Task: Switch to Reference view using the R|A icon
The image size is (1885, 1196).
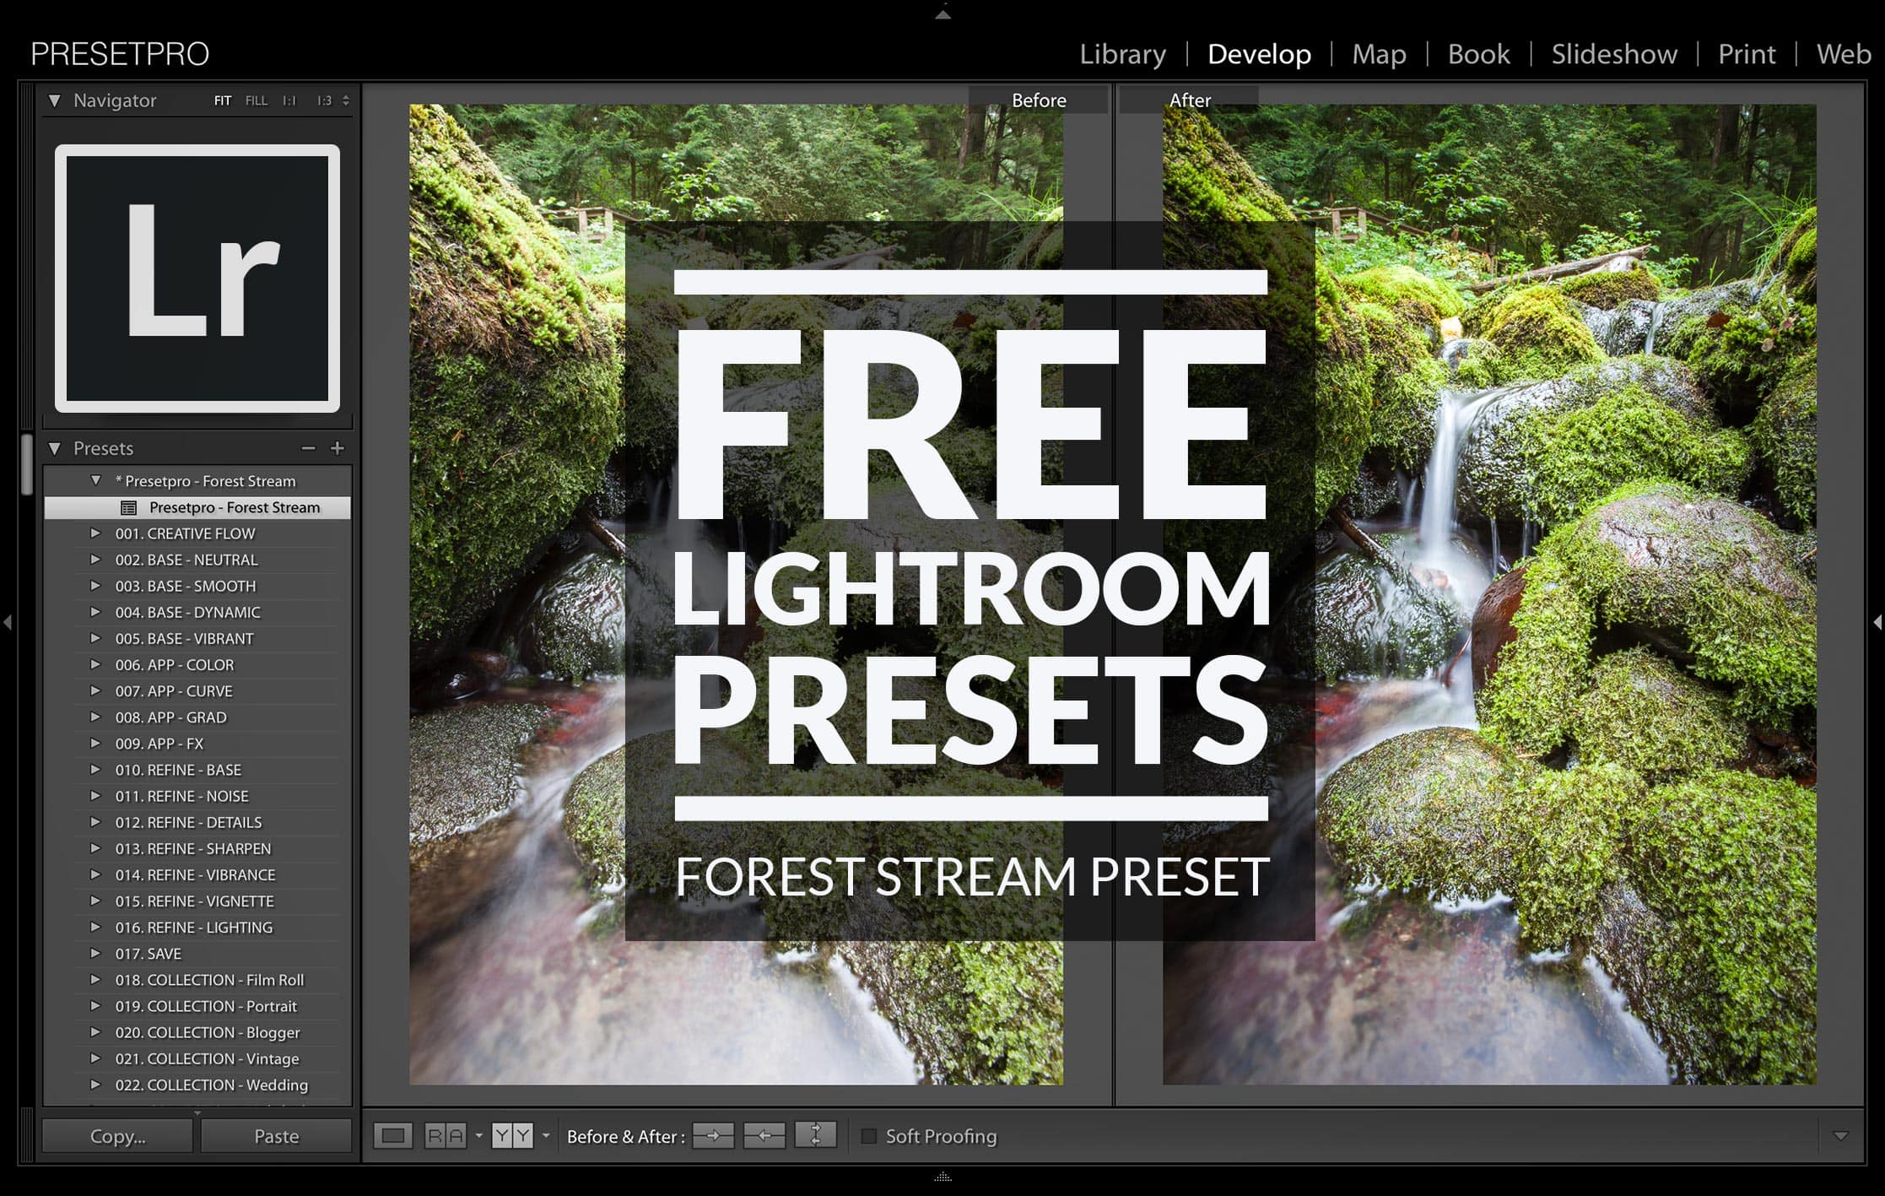Action: click(447, 1136)
